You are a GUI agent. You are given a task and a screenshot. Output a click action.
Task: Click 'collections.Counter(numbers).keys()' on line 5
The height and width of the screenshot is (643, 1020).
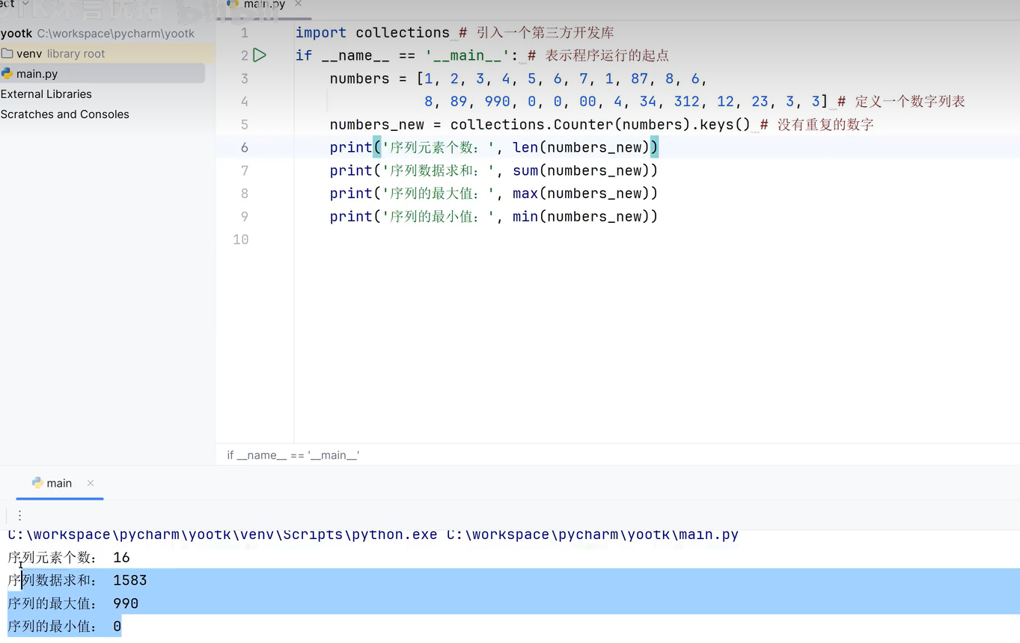[x=600, y=125]
